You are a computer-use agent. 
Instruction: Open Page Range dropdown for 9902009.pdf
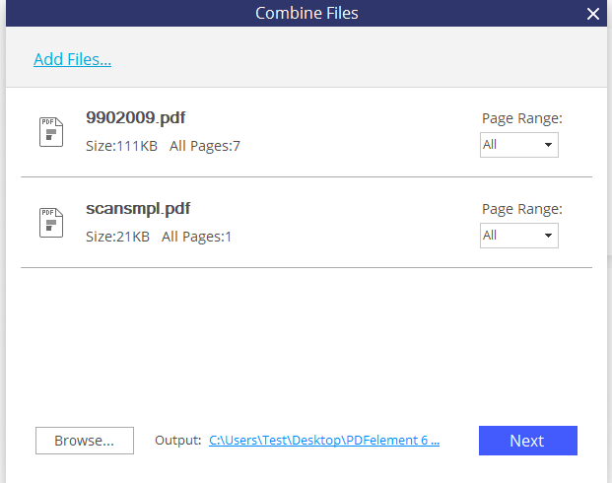[518, 145]
